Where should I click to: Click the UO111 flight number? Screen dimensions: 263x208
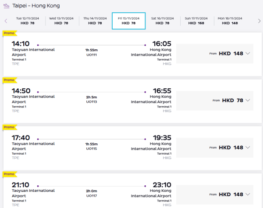point(92,54)
